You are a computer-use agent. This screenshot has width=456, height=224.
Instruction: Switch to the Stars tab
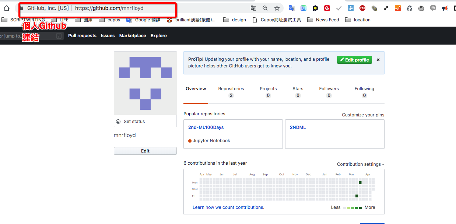(x=298, y=92)
